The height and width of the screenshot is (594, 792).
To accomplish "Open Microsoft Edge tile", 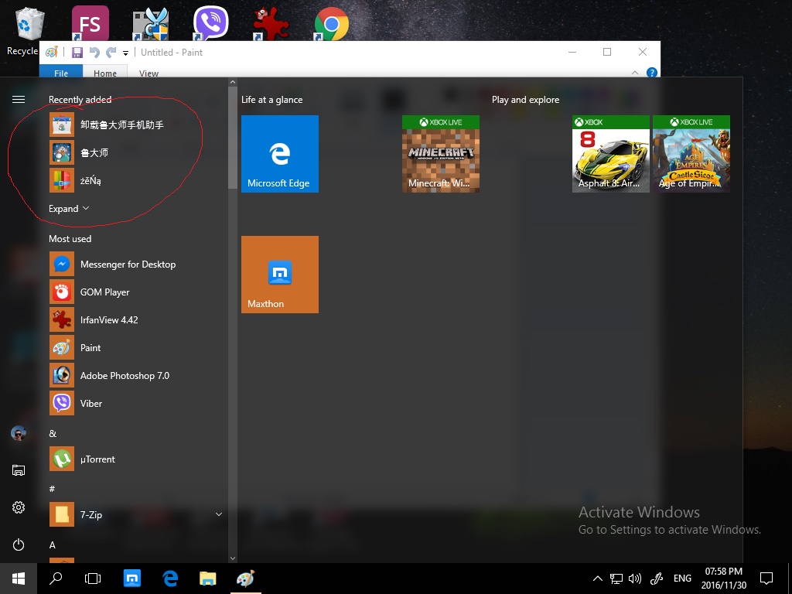I will [280, 154].
